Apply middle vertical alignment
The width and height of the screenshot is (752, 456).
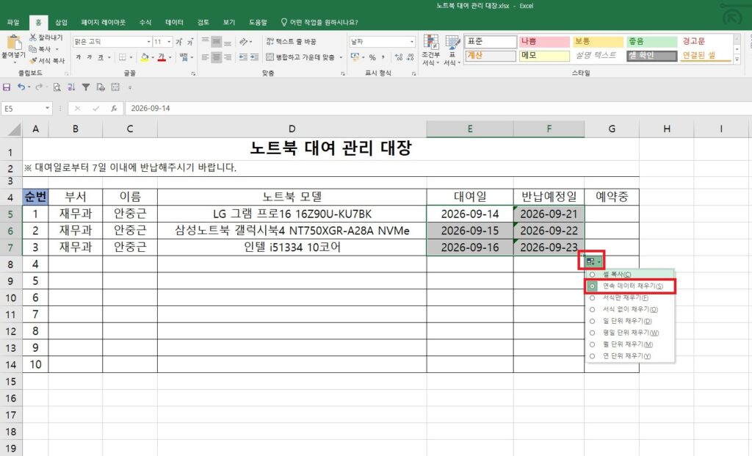[x=217, y=42]
